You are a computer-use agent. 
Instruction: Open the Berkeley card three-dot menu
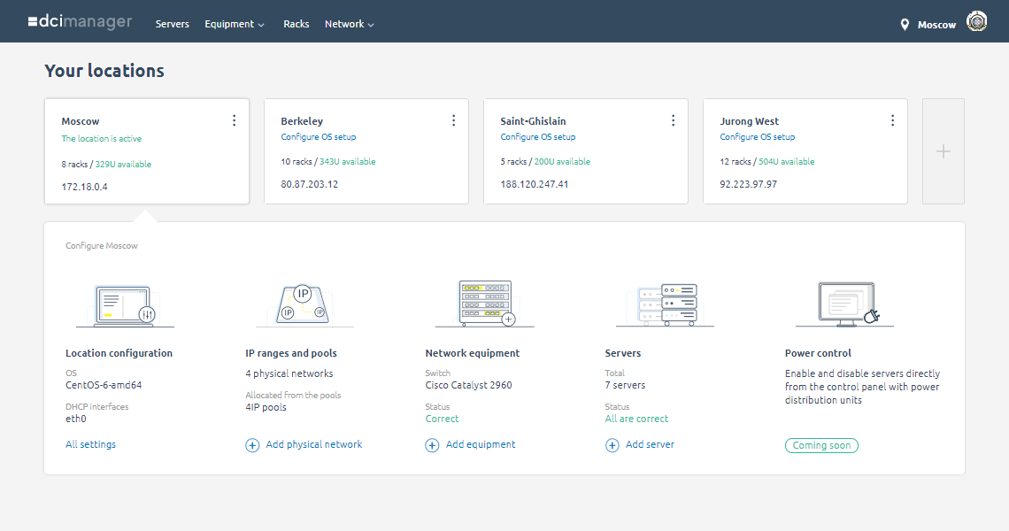(x=454, y=120)
